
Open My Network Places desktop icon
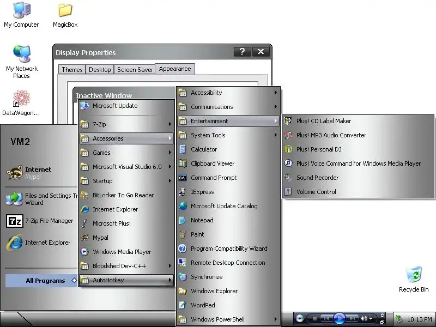click(22, 62)
